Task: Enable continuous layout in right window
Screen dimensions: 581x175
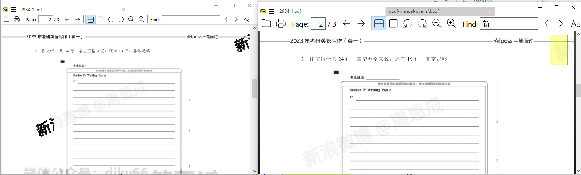Action: click(379, 24)
